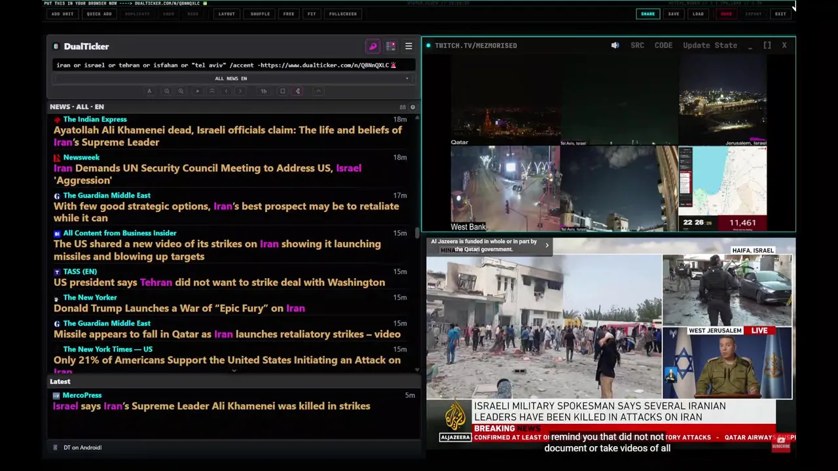The image size is (838, 471).
Task: Click the LOAD button
Action: pos(698,14)
